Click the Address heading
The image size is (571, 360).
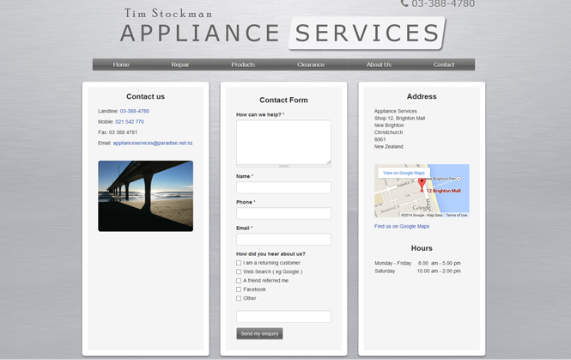click(x=422, y=96)
